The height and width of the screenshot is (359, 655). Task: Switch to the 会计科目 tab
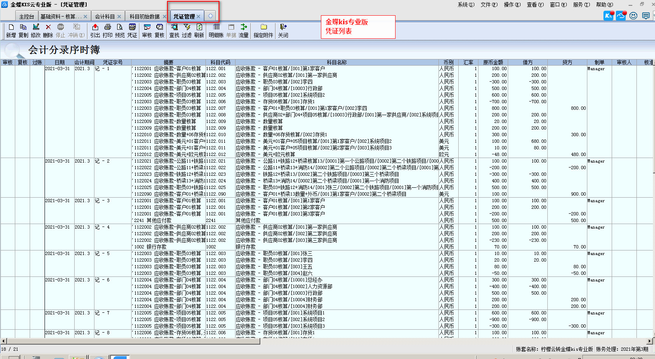pos(105,17)
